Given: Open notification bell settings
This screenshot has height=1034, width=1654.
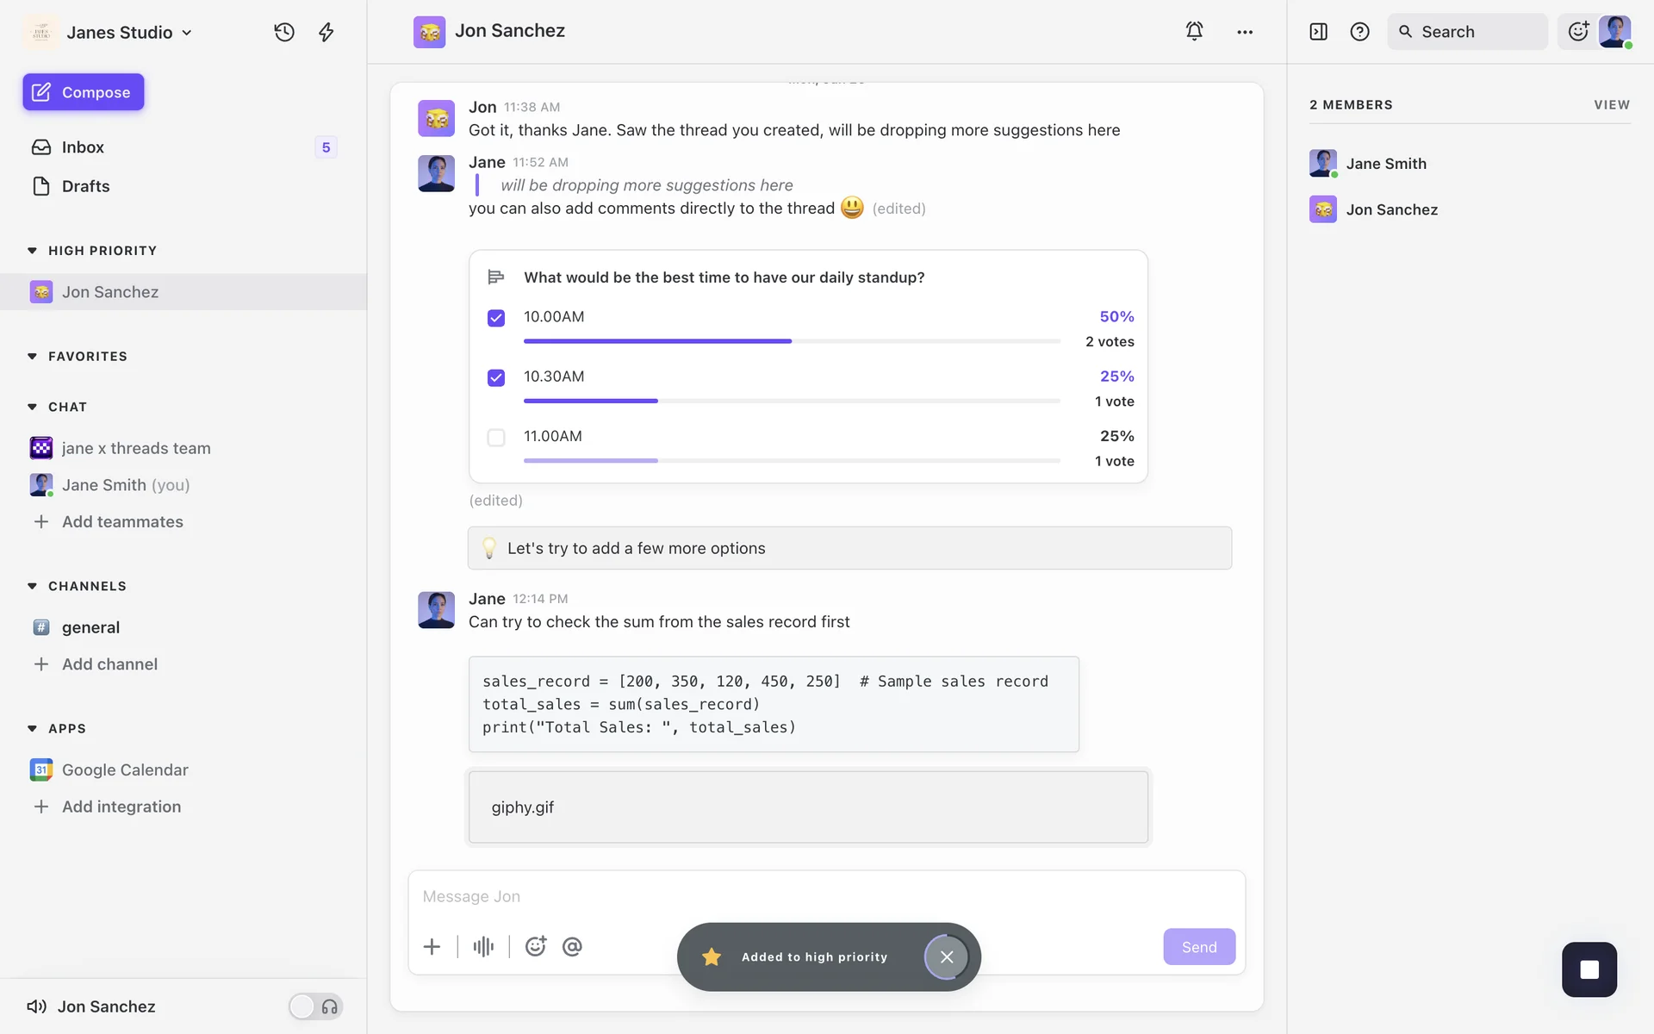Looking at the screenshot, I should pos(1194,31).
